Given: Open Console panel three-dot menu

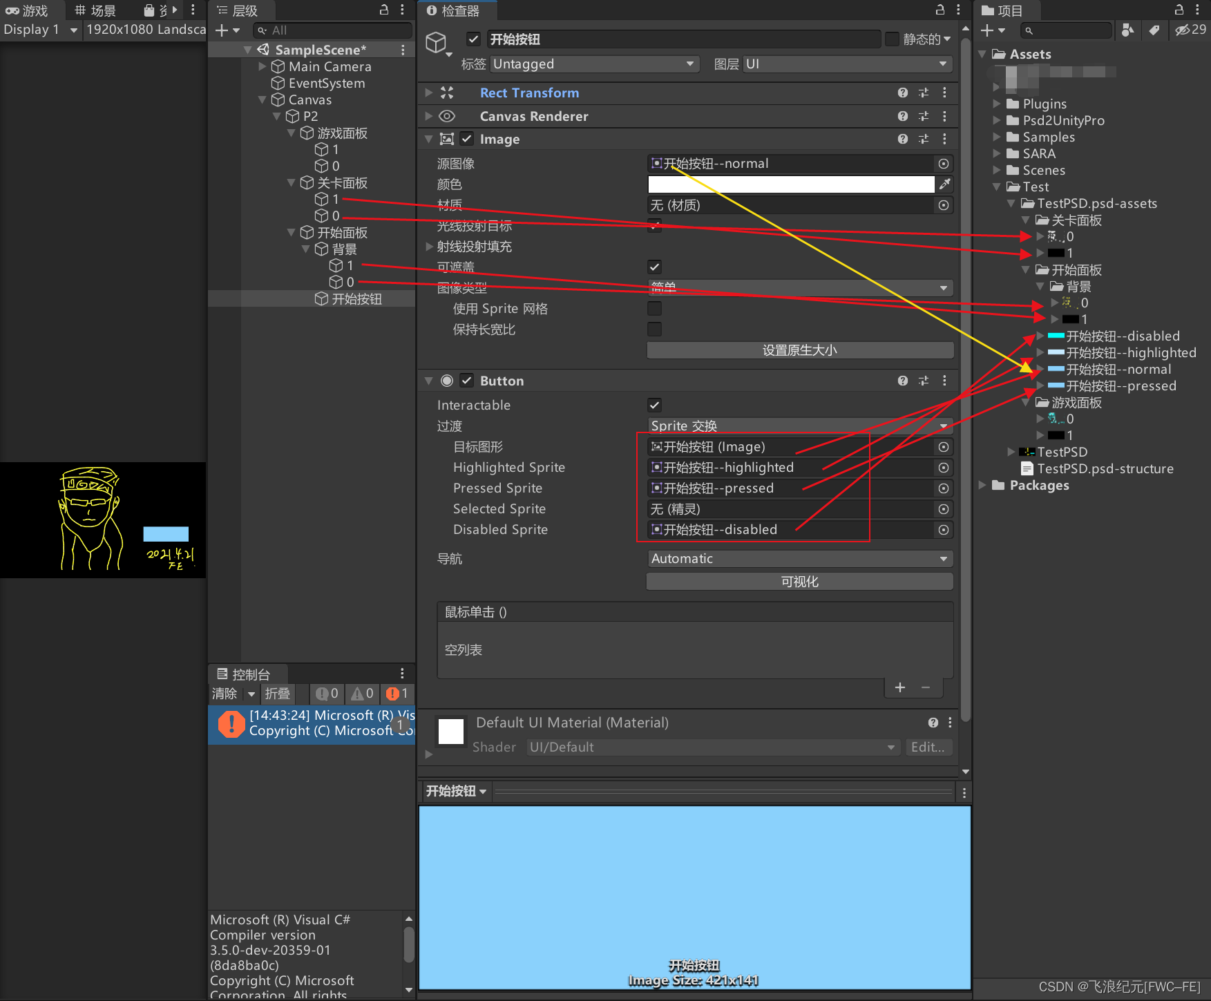Looking at the screenshot, I should click(402, 674).
